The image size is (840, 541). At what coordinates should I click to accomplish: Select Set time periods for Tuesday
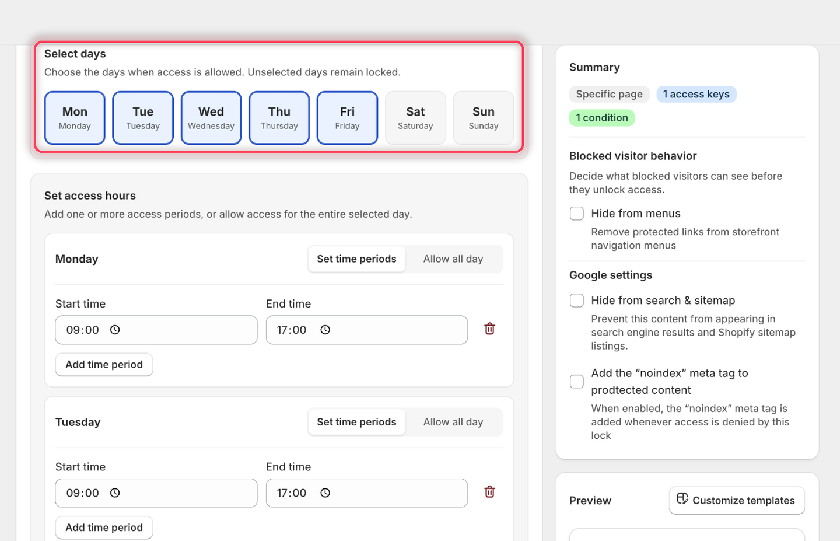(x=356, y=422)
